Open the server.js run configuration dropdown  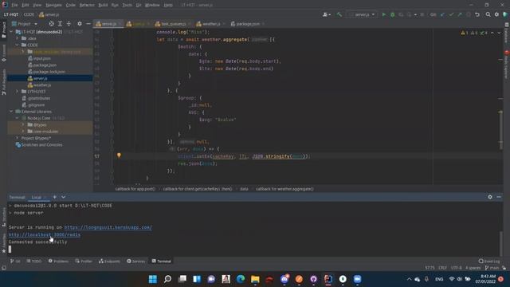coord(362,14)
